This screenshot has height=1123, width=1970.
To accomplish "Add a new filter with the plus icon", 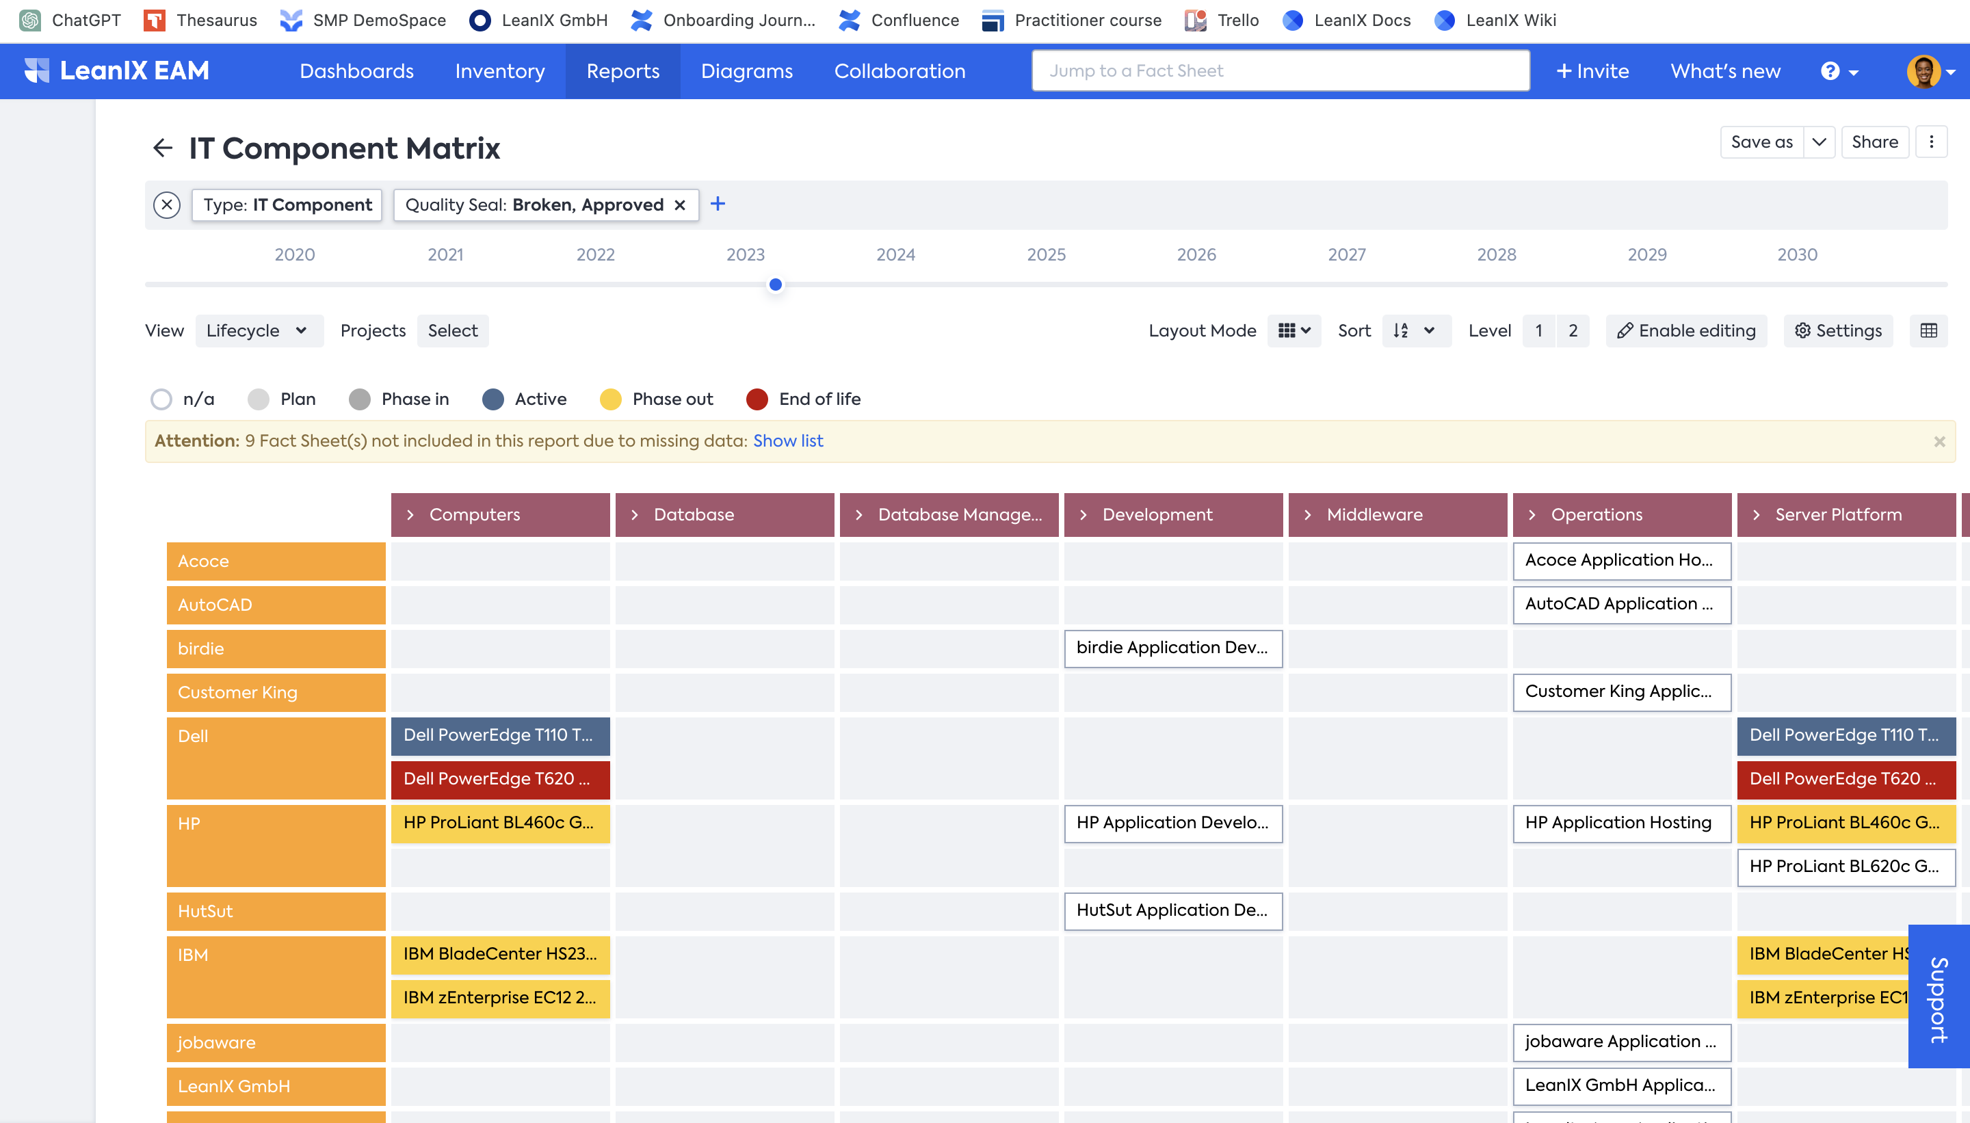I will click(718, 204).
